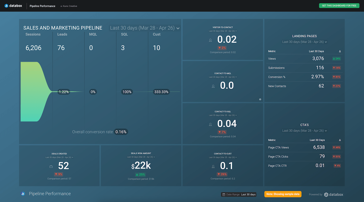
Task: Click the person icon in Visitor-to-Contact card
Action: pyautogui.click(x=211, y=40)
